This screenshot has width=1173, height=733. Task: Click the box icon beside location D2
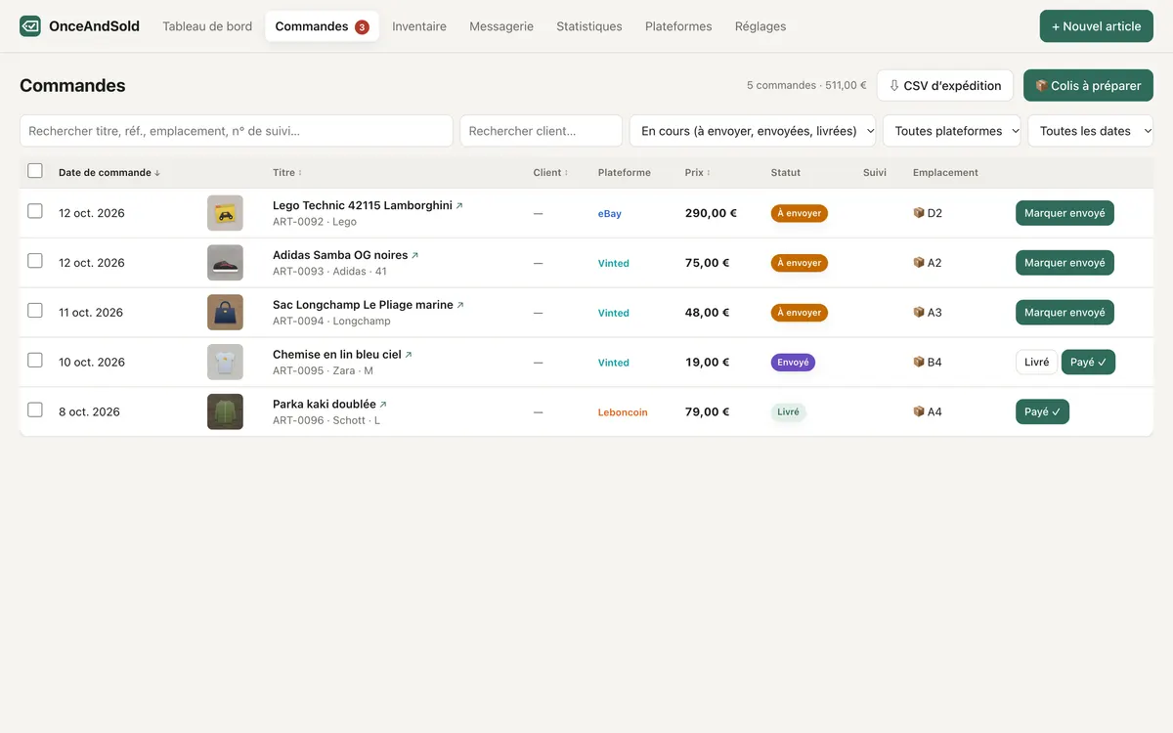coord(919,213)
